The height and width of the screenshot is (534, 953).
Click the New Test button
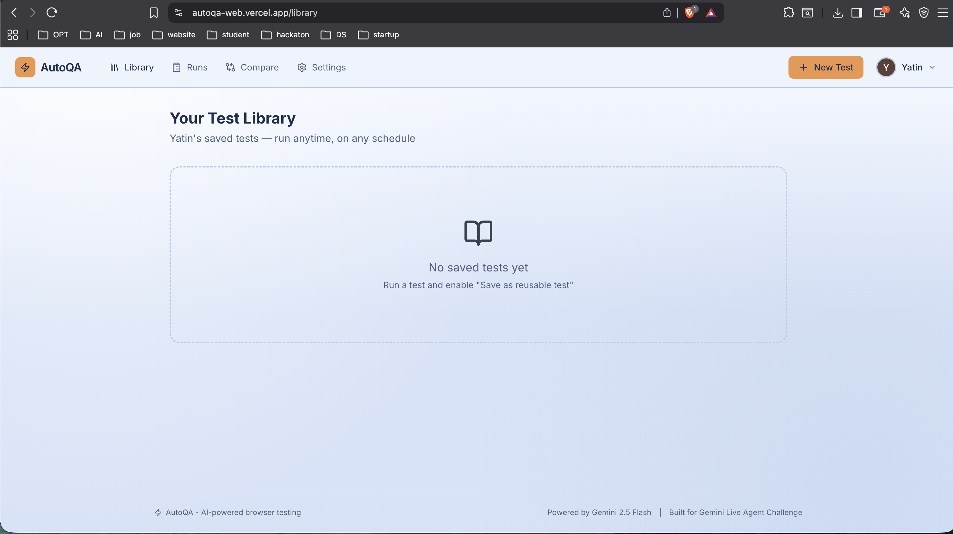[826, 67]
